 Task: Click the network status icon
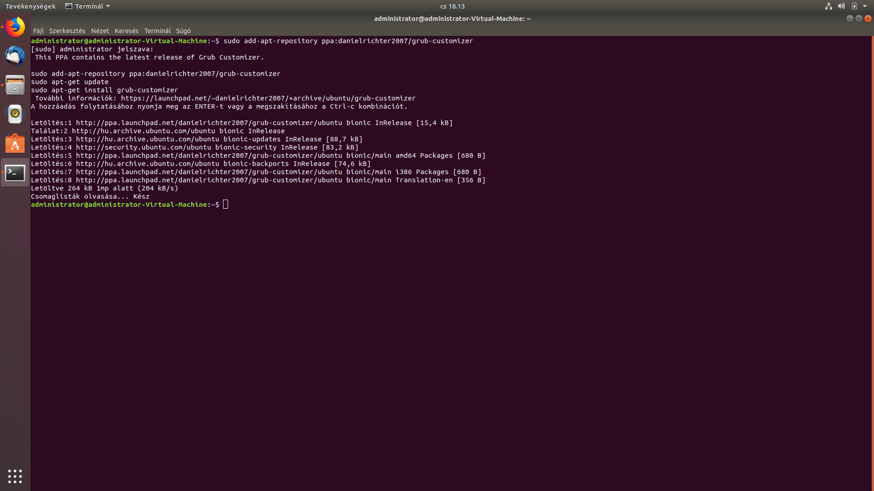828,6
